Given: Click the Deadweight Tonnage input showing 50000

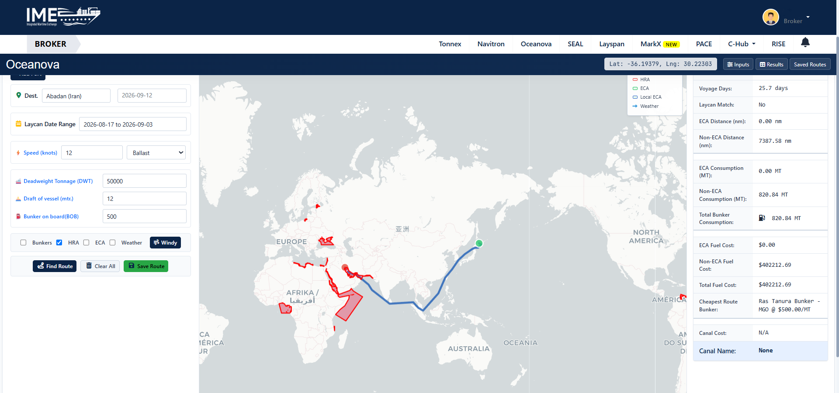Looking at the screenshot, I should tap(145, 181).
